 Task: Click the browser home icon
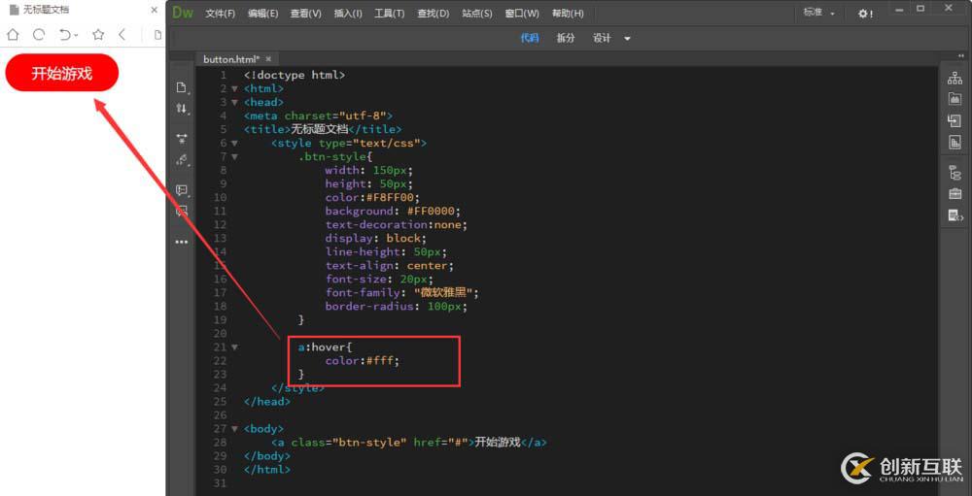pos(13,35)
